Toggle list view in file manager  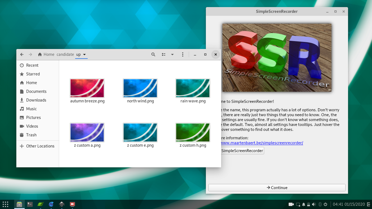(x=164, y=55)
